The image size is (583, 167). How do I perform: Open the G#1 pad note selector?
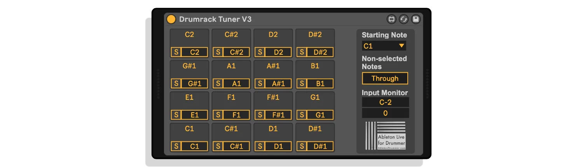pos(194,83)
